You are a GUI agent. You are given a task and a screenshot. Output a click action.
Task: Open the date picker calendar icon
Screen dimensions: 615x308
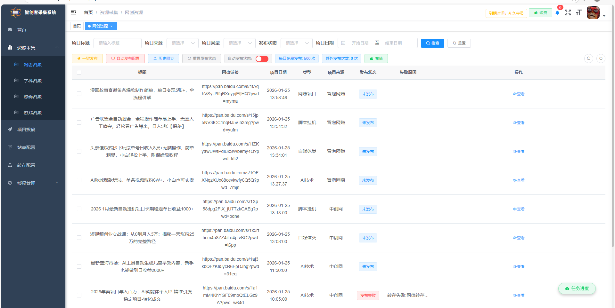click(343, 43)
